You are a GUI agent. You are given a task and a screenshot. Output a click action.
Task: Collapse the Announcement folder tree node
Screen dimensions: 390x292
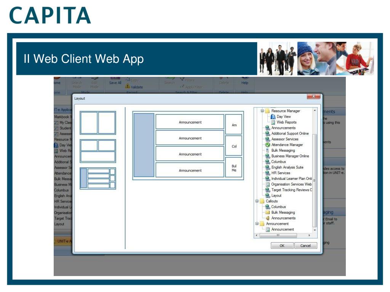click(257, 224)
